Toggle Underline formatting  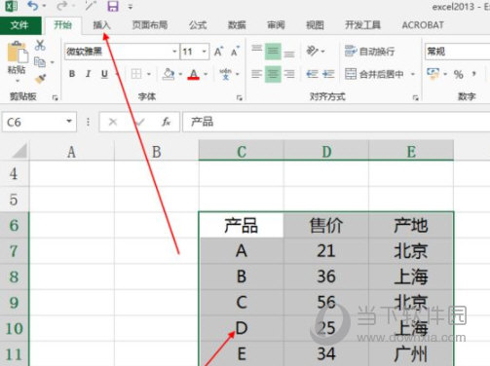click(x=104, y=74)
